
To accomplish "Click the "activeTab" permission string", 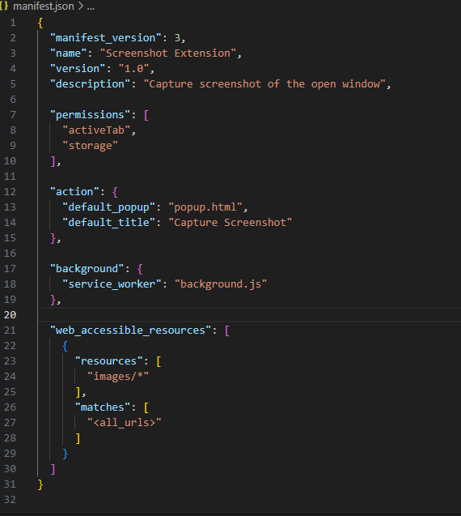I will 96,130.
